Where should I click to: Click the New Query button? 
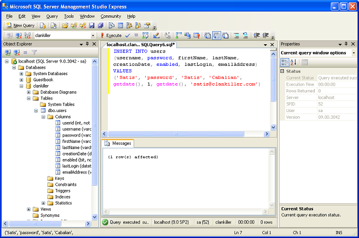click(21, 25)
